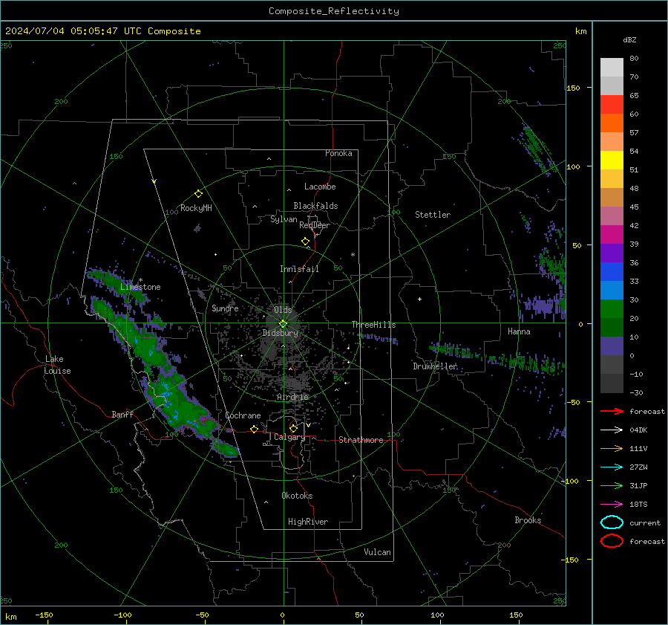Screen dimensions: 668x625
Task: Click the -150 tick on bottom km axis
Action: click(x=44, y=615)
